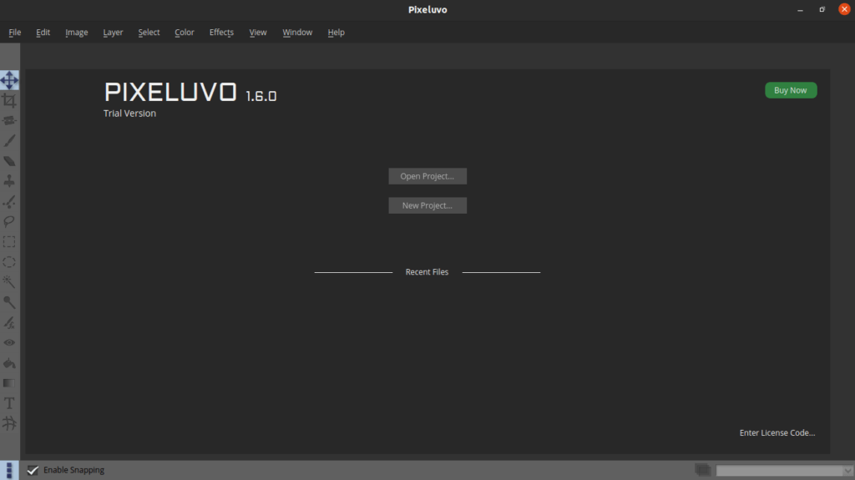Click the layers stack icon in status bar
Image resolution: width=855 pixels, height=480 pixels.
[703, 470]
